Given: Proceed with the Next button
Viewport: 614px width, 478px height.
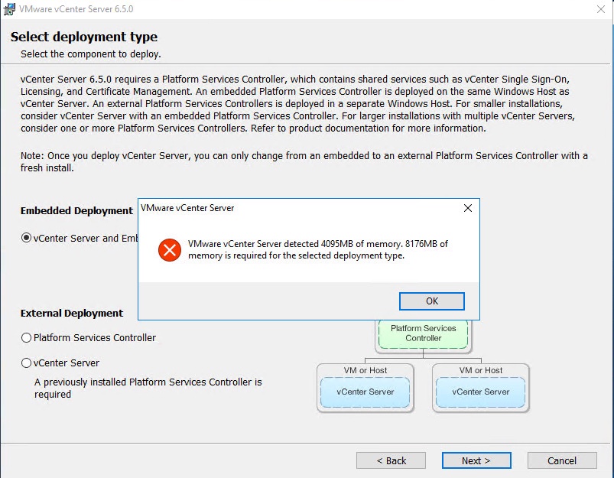Looking at the screenshot, I should point(476,460).
